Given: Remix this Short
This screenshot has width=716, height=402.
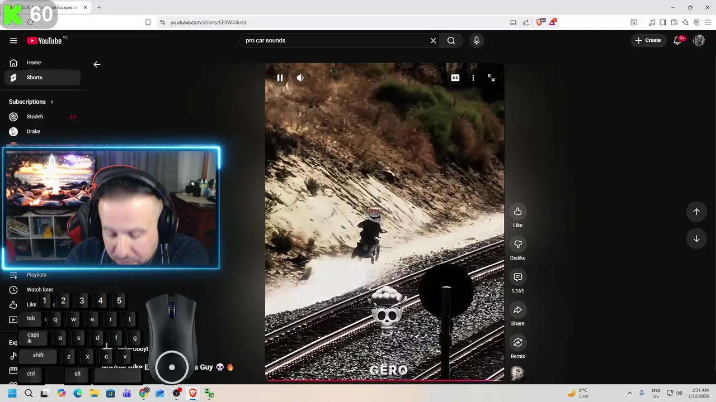Looking at the screenshot, I should tap(518, 342).
